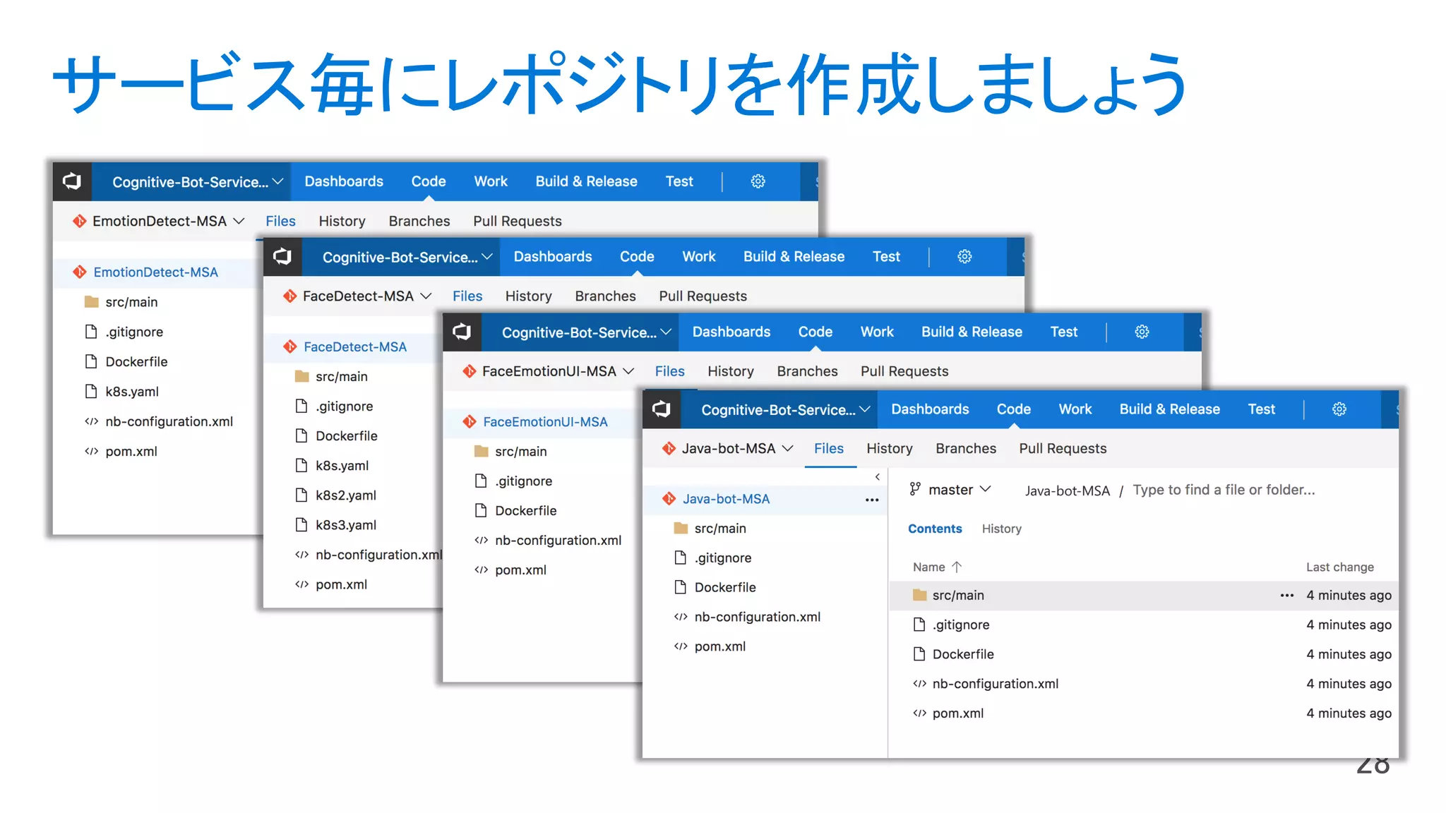Open Build & Release in FaceDetect-MSA window
Image resolution: width=1446 pixels, height=813 pixels.
pos(794,256)
